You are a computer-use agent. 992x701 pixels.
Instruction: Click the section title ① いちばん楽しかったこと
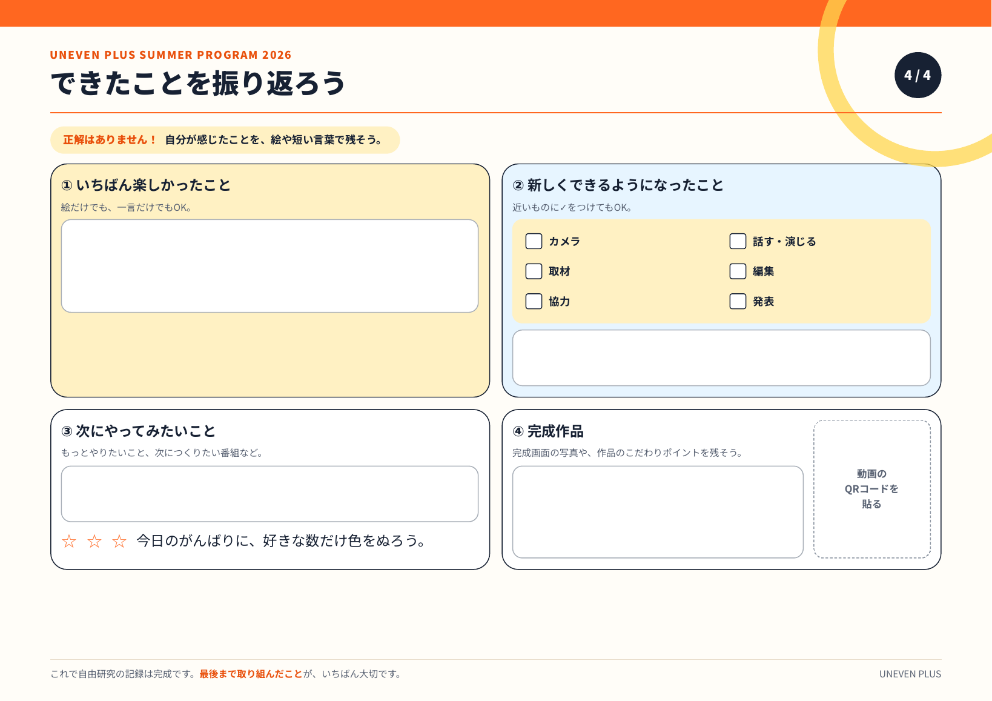point(146,185)
